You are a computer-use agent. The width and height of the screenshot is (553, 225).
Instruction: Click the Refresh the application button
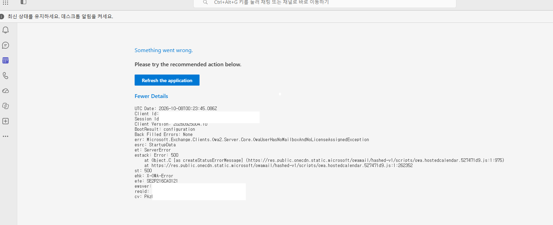click(167, 80)
